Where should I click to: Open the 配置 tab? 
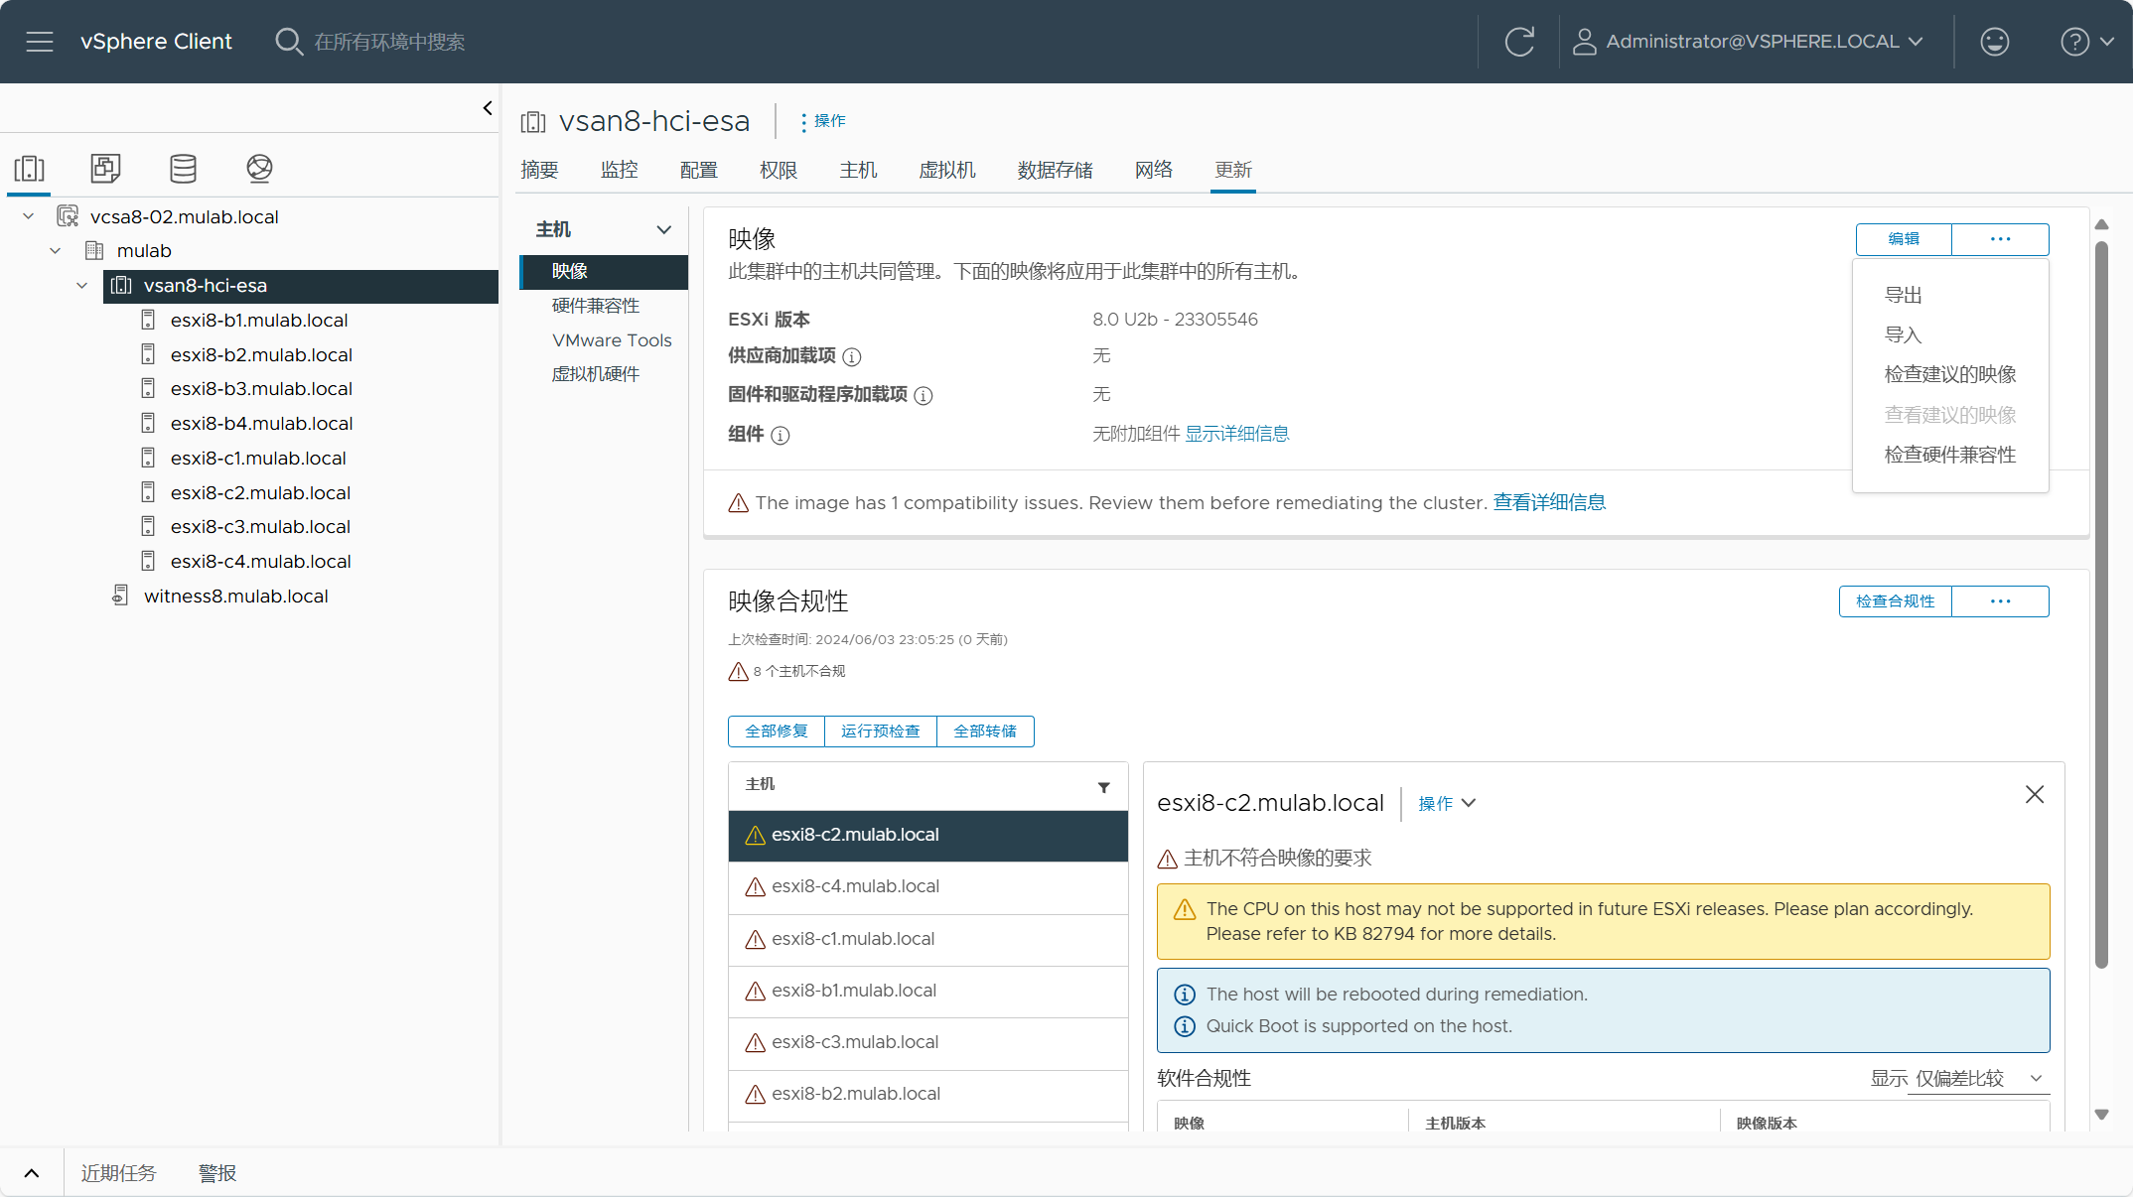[698, 170]
